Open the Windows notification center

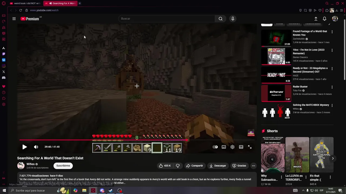tap(340, 190)
